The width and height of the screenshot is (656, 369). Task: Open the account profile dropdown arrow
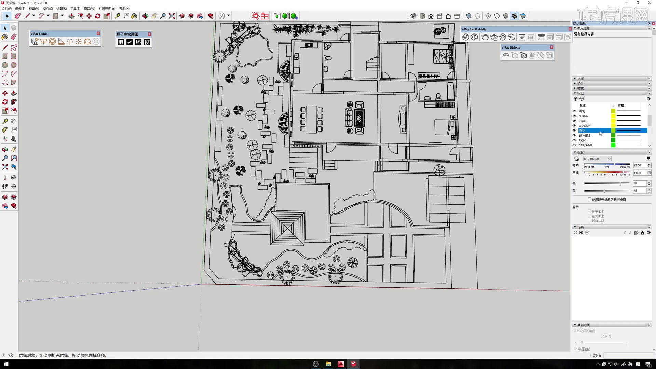229,16
